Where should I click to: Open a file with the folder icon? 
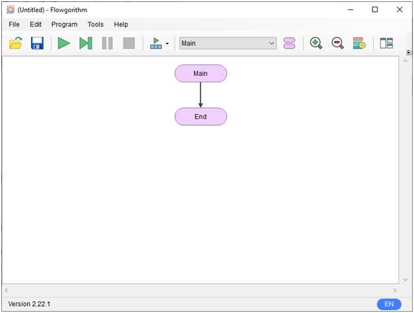tap(16, 43)
